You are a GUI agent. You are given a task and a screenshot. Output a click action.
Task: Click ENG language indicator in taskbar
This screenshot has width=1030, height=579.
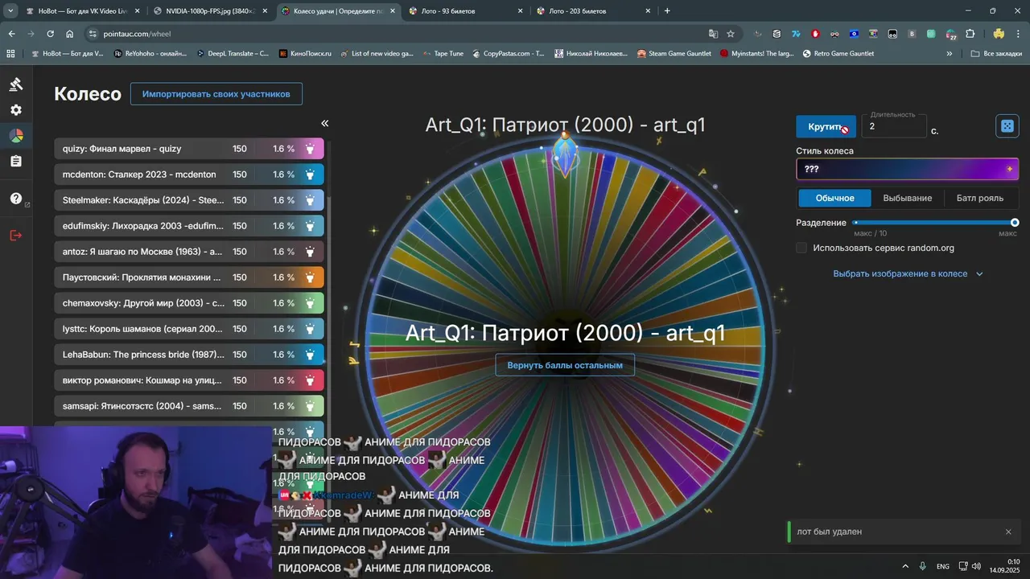[943, 566]
